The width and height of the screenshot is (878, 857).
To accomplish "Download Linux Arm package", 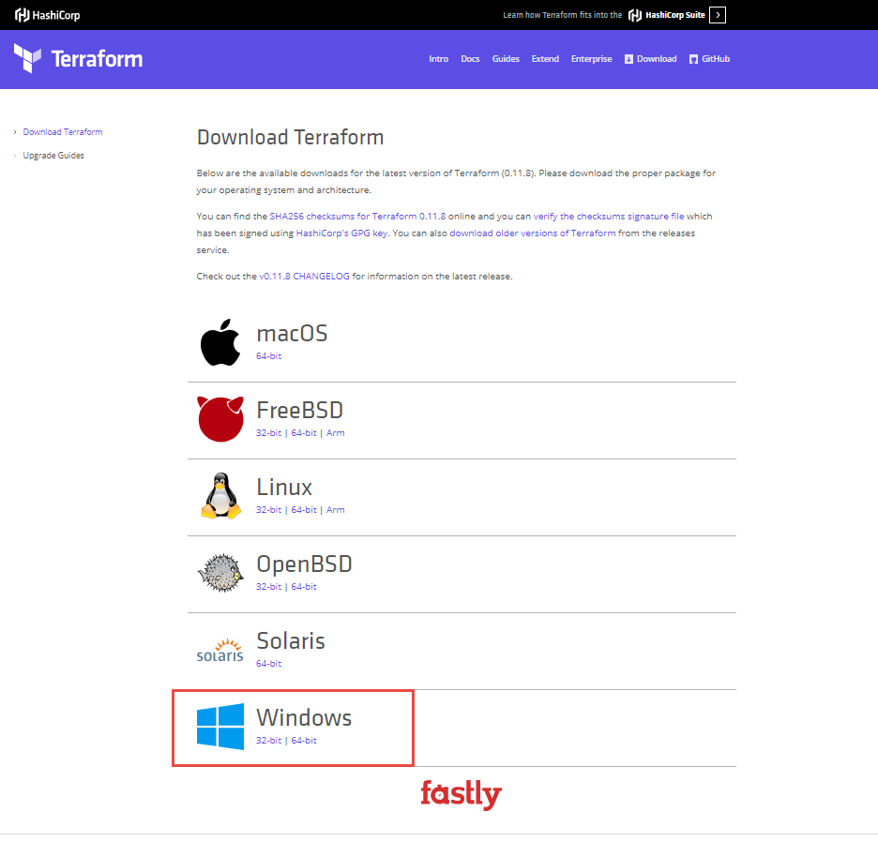I will [x=336, y=510].
